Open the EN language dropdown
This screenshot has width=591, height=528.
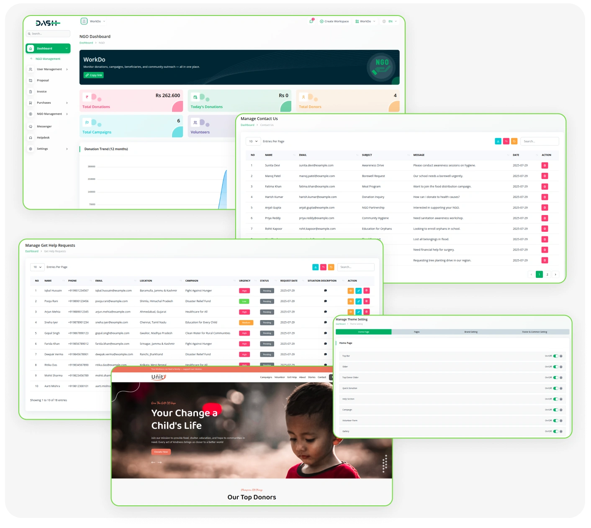click(x=390, y=21)
